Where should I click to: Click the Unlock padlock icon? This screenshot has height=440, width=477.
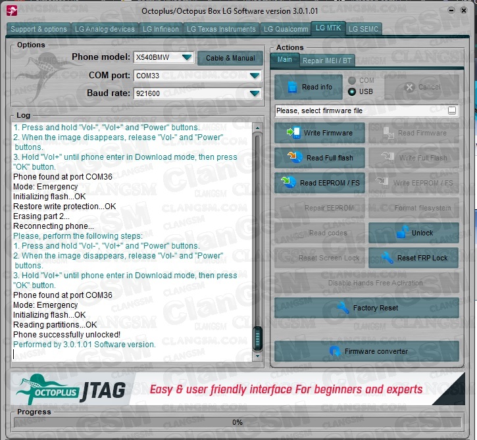403,232
